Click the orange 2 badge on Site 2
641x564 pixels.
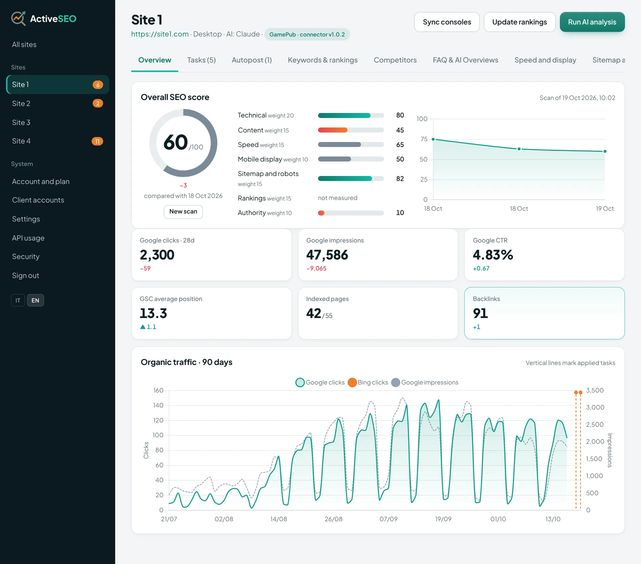(x=97, y=103)
